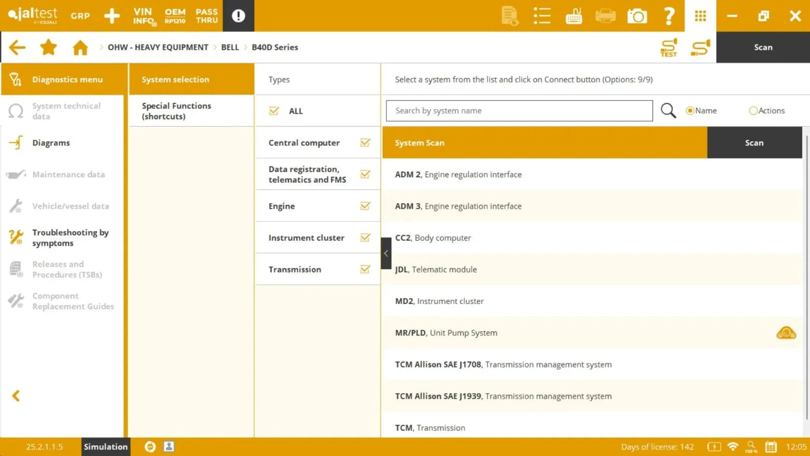Collapse the types panel with arrow handle

(386, 253)
